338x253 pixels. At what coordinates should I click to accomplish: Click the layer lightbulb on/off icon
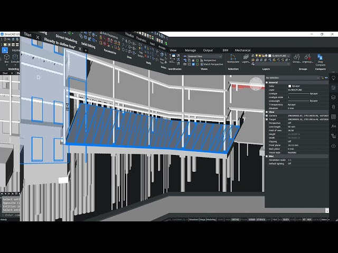(x=257, y=56)
